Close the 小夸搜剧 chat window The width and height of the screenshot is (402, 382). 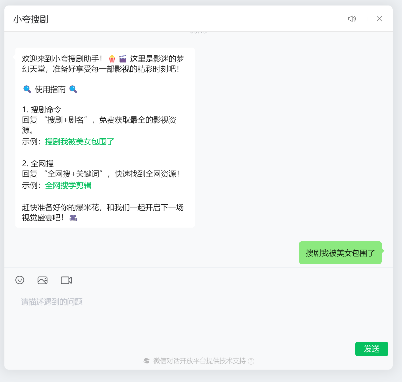pyautogui.click(x=379, y=19)
